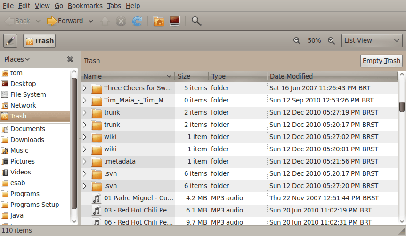Open the Programs Setup bookmark
Viewport: 406px width, 236px height.
click(35, 205)
